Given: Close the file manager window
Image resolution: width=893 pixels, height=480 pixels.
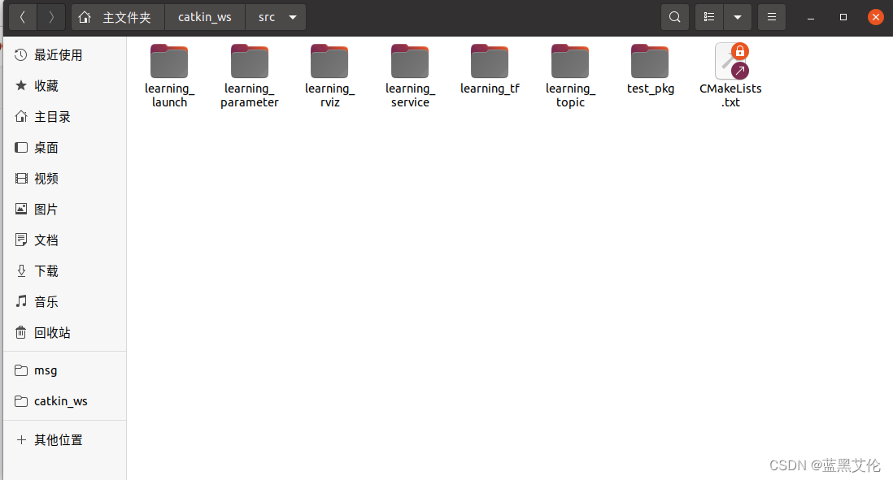Looking at the screenshot, I should tap(876, 17).
